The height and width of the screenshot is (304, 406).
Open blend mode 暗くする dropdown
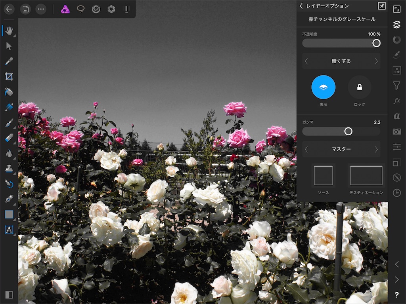341,61
